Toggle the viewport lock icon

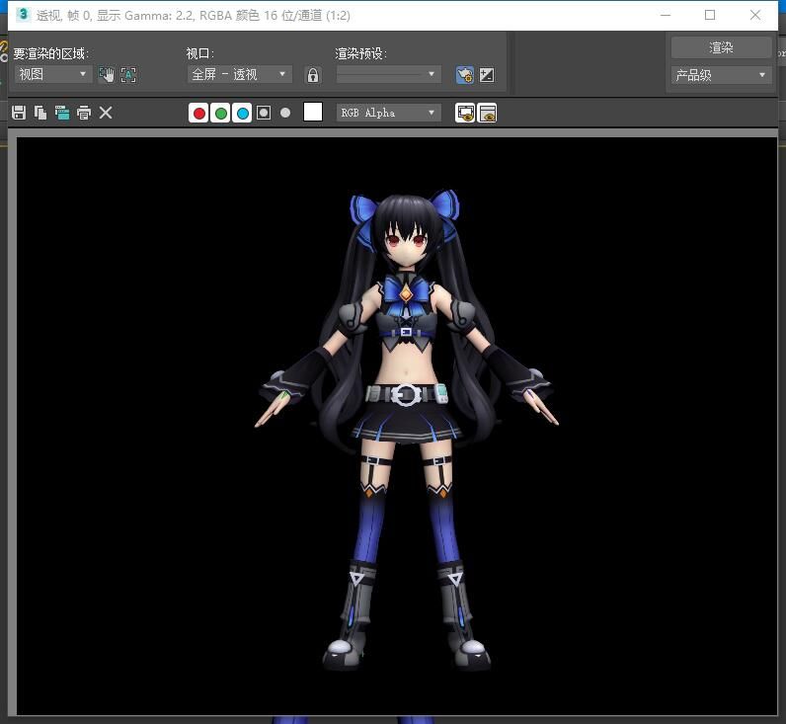point(313,75)
